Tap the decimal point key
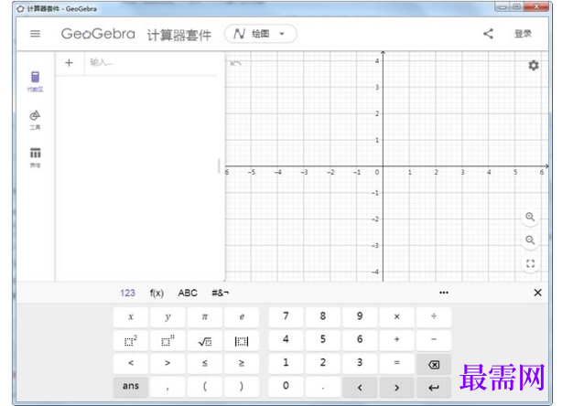 point(323,387)
